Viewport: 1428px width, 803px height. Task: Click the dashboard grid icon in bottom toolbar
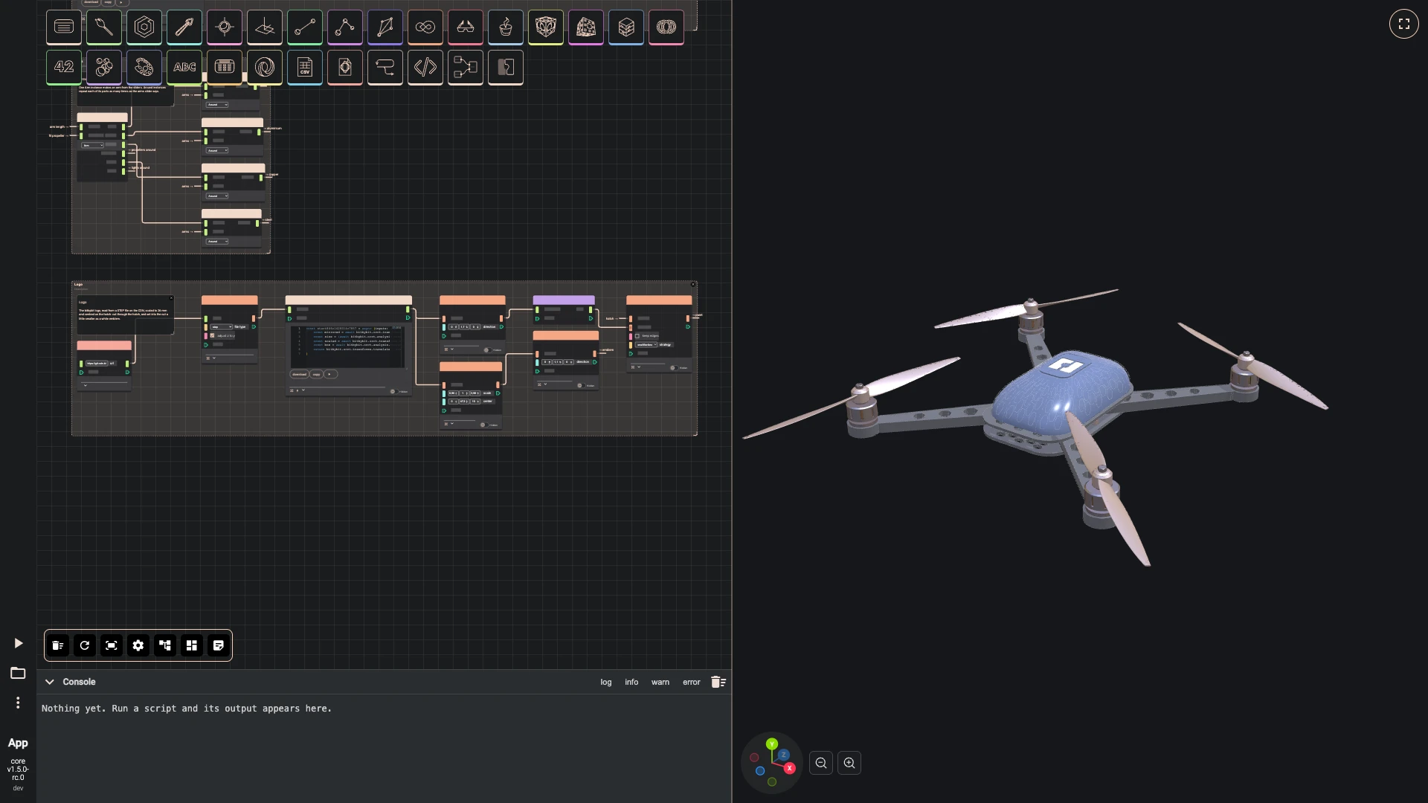(x=192, y=645)
